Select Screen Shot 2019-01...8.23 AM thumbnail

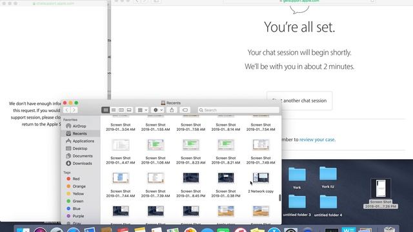tap(191, 145)
